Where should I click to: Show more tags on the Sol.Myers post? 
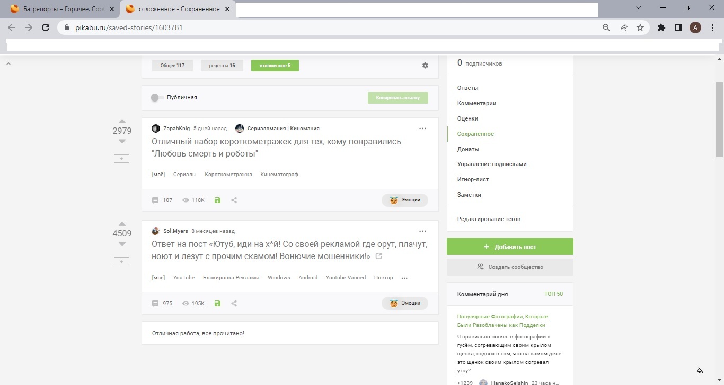pos(404,278)
